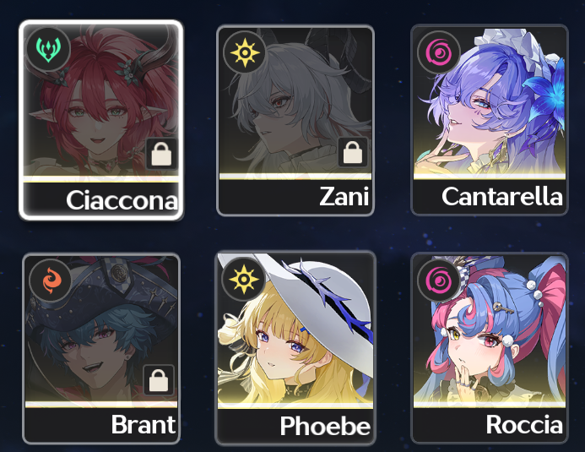Click the Fusion flame icon on Brant's card

51,281
